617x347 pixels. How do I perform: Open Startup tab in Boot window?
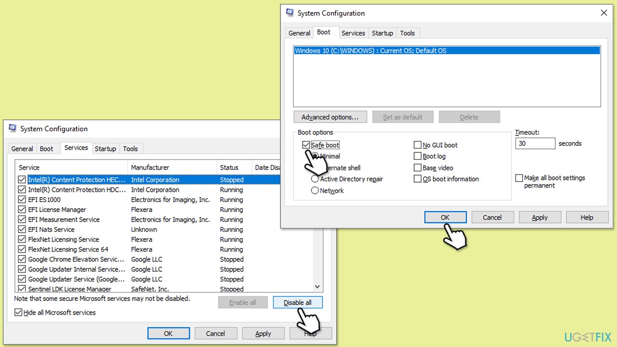383,33
